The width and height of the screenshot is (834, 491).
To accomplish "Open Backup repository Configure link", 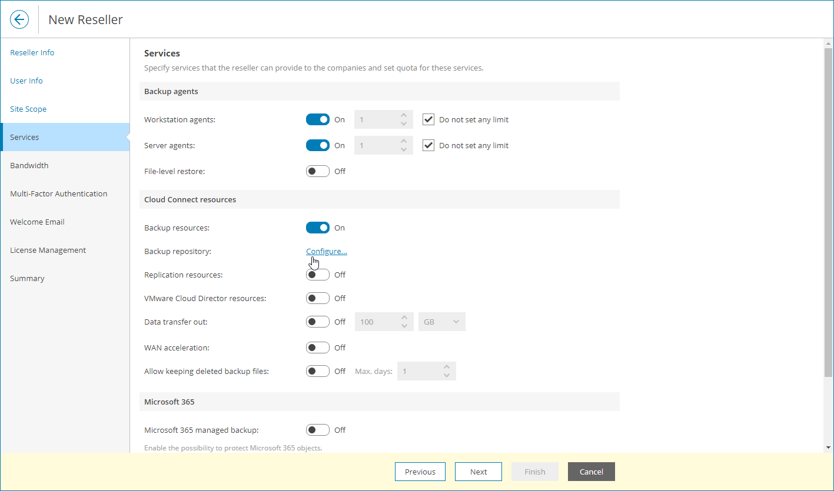I will click(326, 251).
